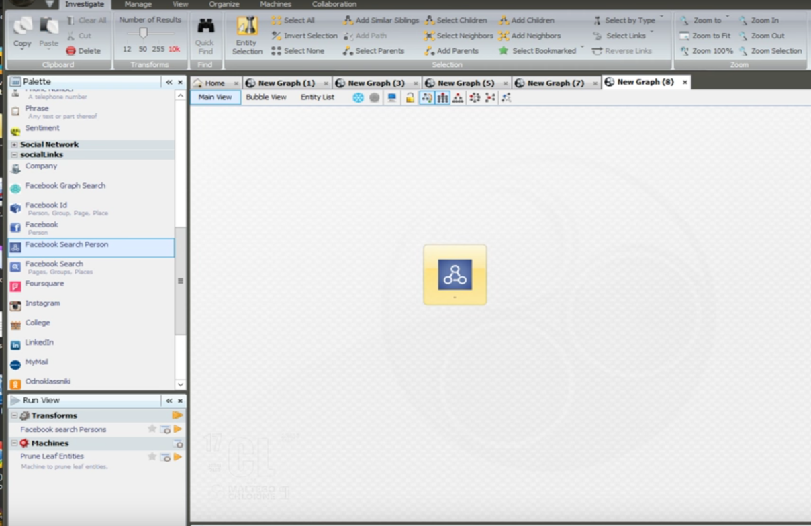Select the organic layout icon

tap(490, 98)
